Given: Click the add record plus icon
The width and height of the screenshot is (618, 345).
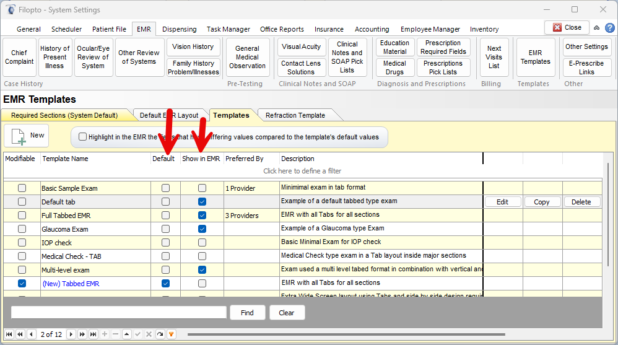Looking at the screenshot, I should (x=105, y=334).
